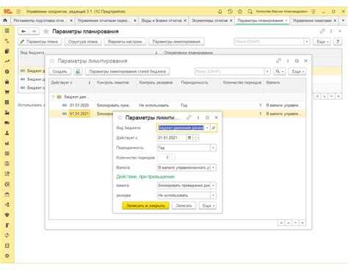Select the 01.01.2020 row
Image resolution: width=348 pixels, height=270 pixels.
pos(177,106)
